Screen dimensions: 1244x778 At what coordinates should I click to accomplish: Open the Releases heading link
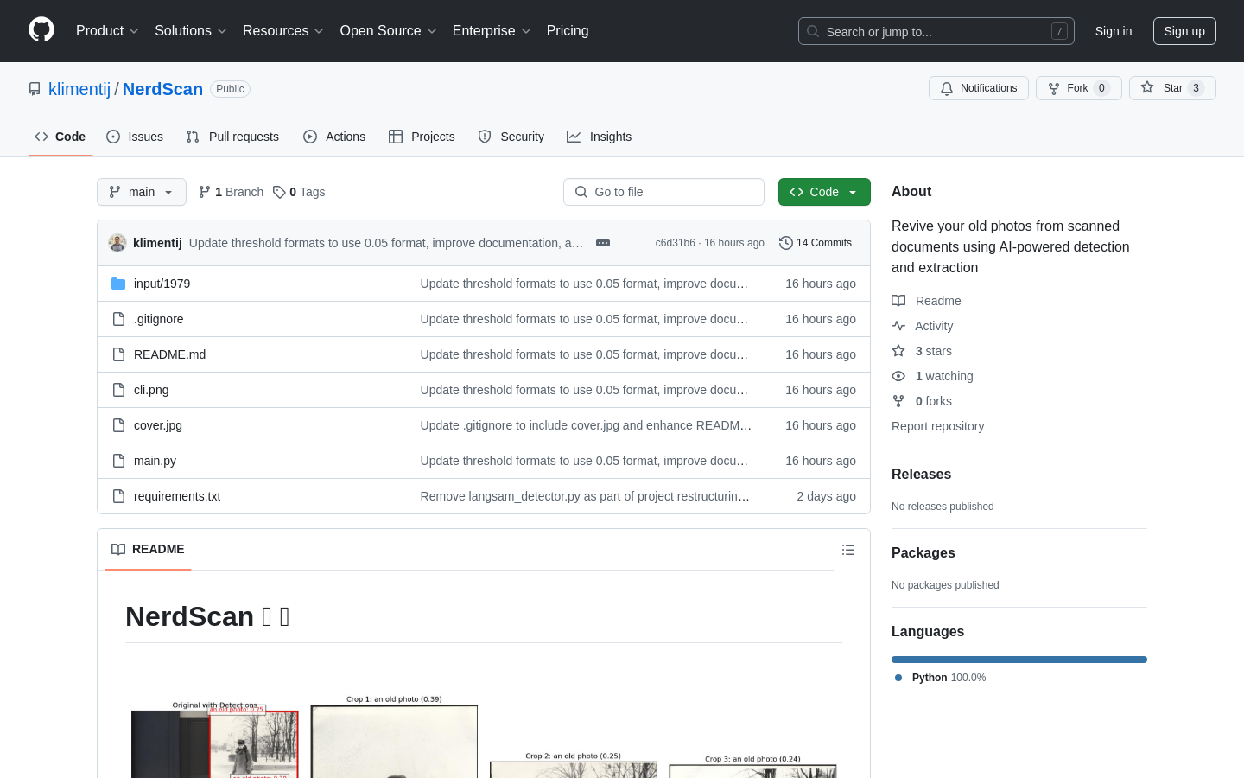click(x=921, y=475)
